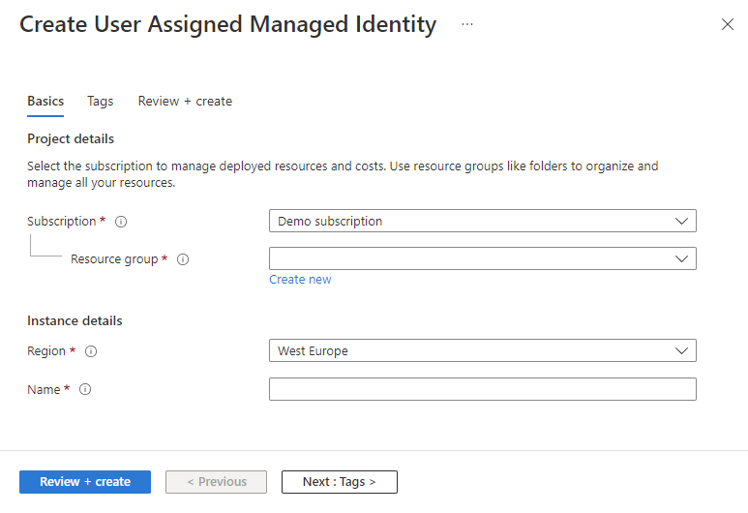Click the Name field label
748x513 pixels.
44,389
